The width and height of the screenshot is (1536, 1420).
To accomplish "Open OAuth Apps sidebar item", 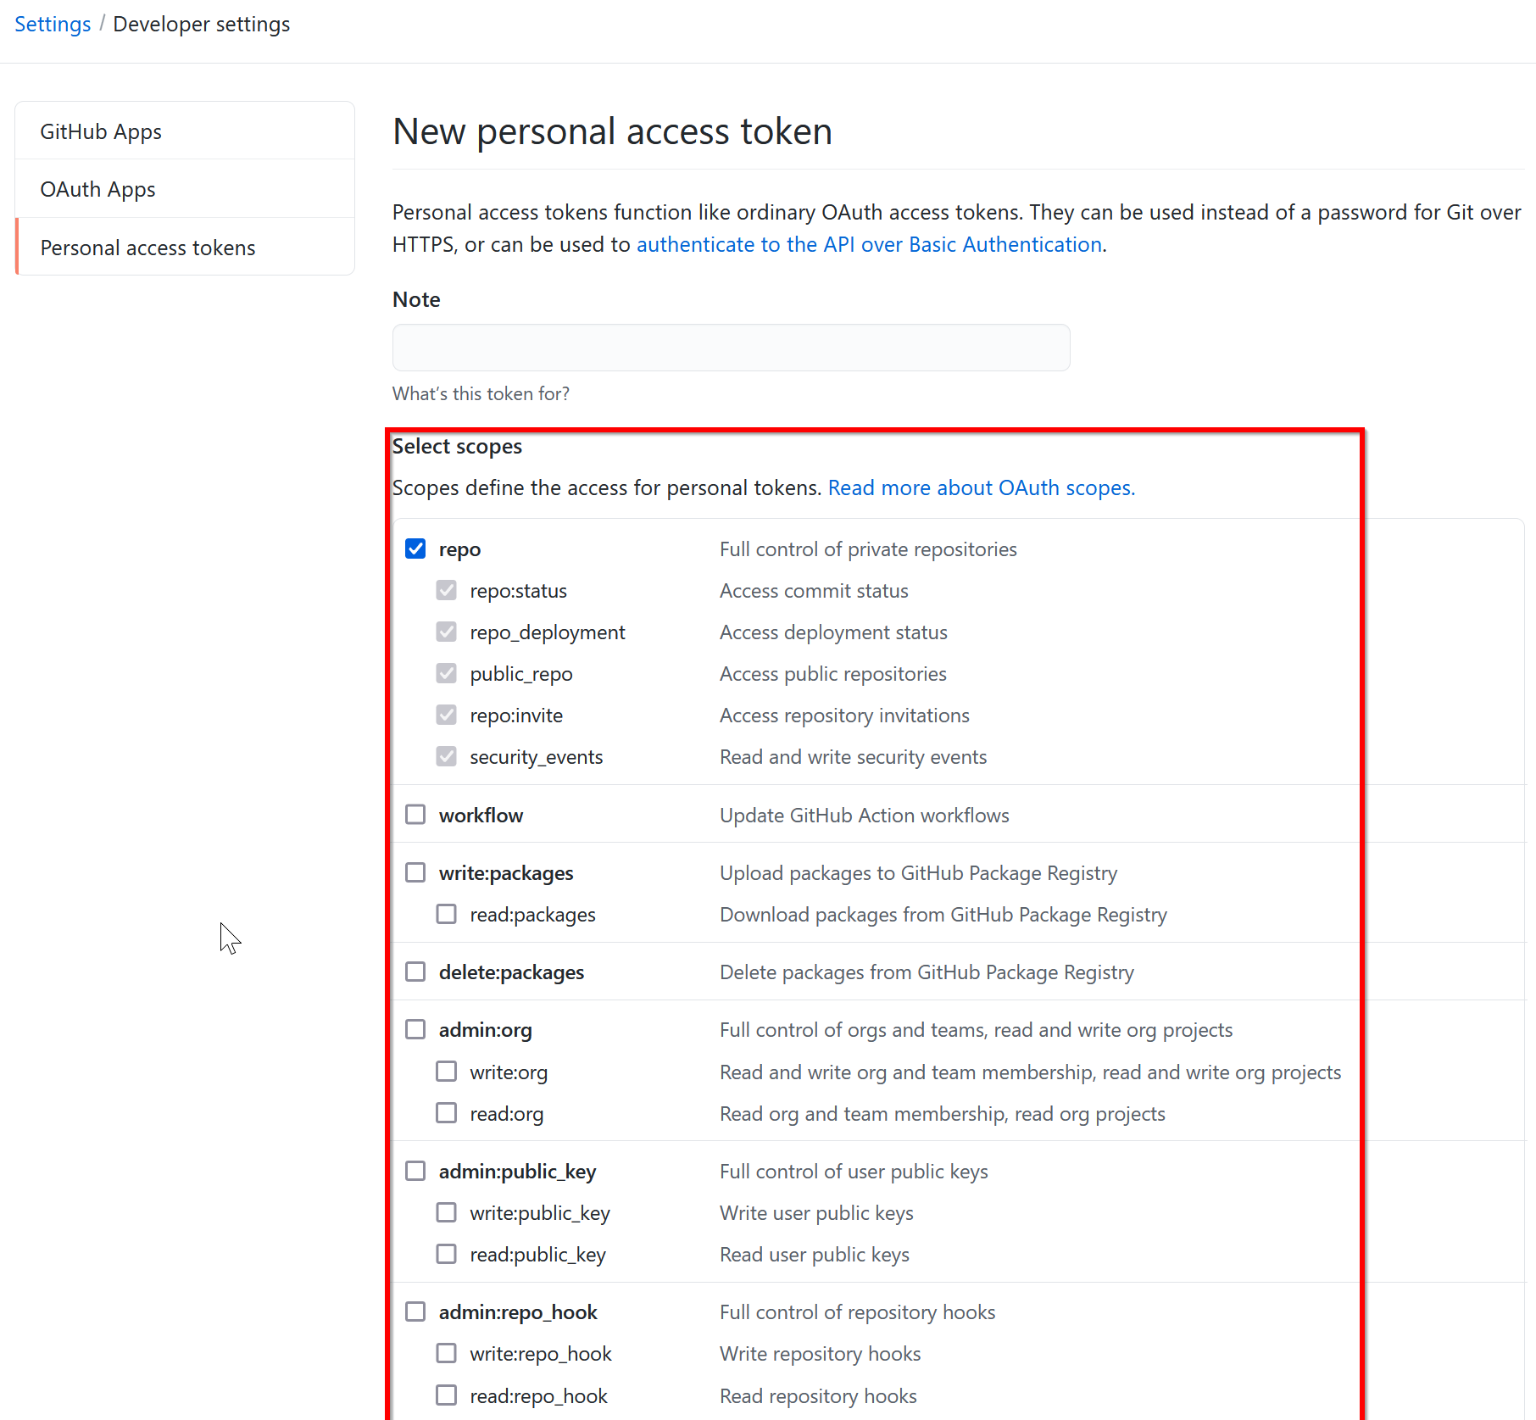I will [x=185, y=189].
